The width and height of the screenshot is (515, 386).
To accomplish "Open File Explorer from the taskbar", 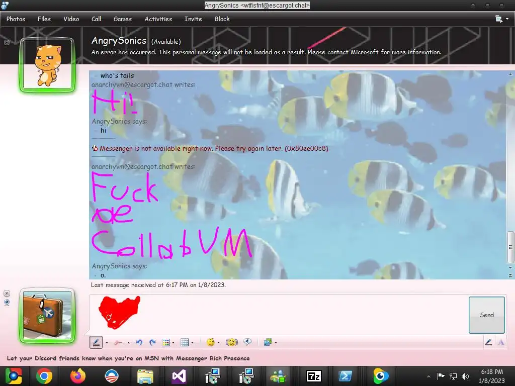I will (145, 376).
